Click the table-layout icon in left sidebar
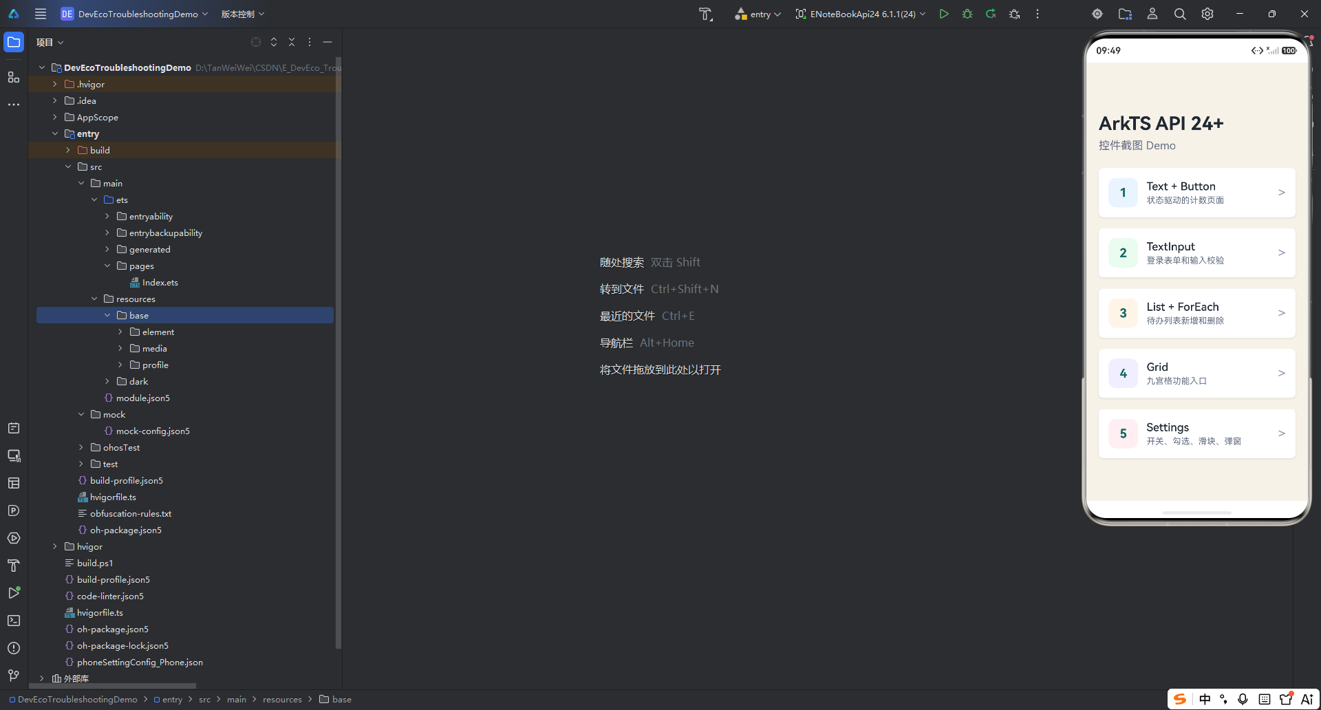This screenshot has width=1321, height=710. [14, 483]
